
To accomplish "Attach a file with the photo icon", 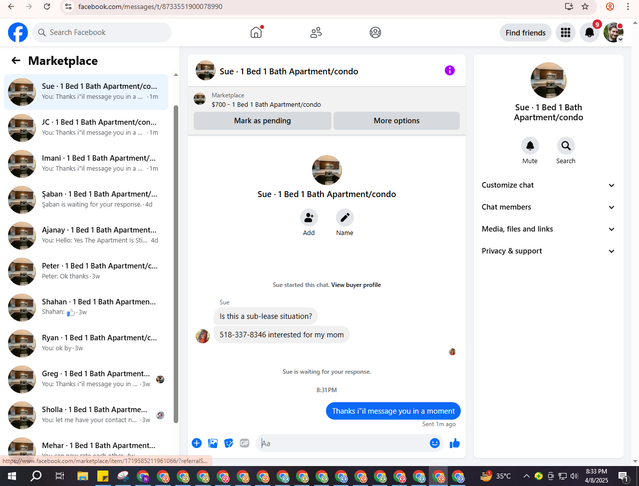I will click(213, 443).
